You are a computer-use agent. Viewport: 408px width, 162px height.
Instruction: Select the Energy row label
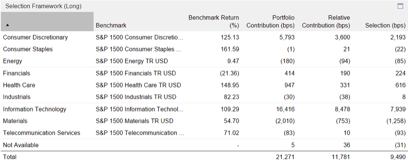13,61
